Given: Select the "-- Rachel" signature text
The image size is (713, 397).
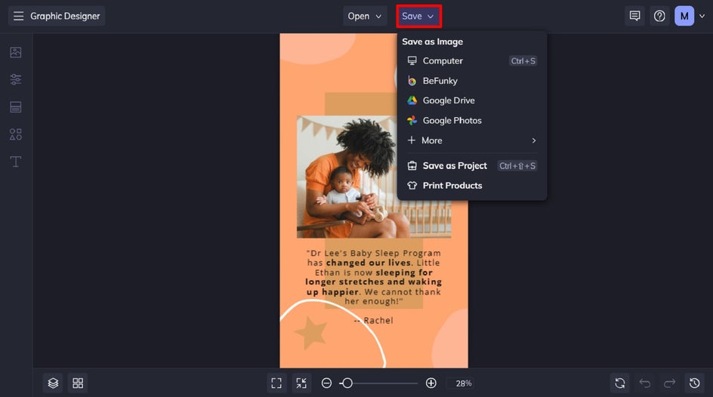Looking at the screenshot, I should [373, 320].
